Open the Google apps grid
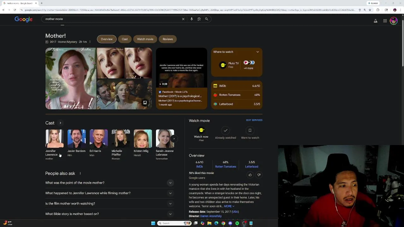 (385, 21)
